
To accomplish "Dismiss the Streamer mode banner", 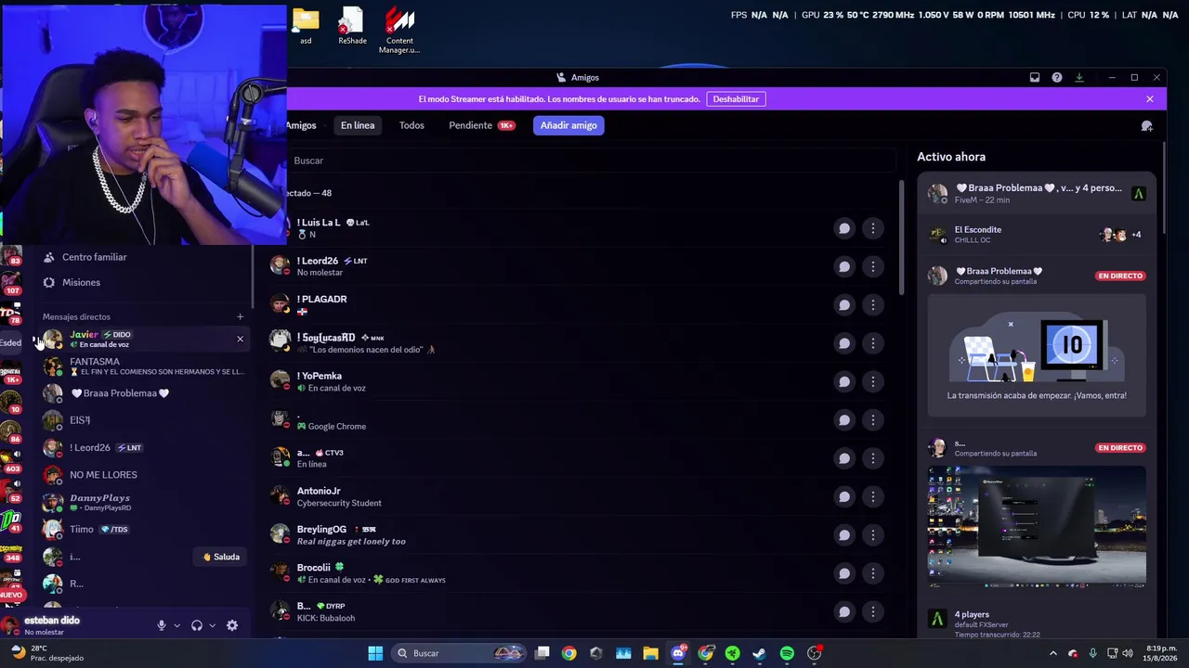I will pos(1150,99).
